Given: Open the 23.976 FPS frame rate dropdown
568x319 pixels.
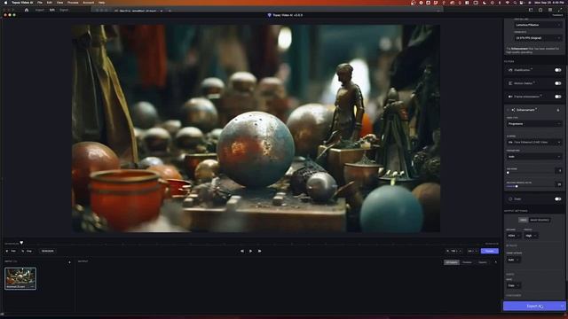Looking at the screenshot, I should tap(538, 38).
